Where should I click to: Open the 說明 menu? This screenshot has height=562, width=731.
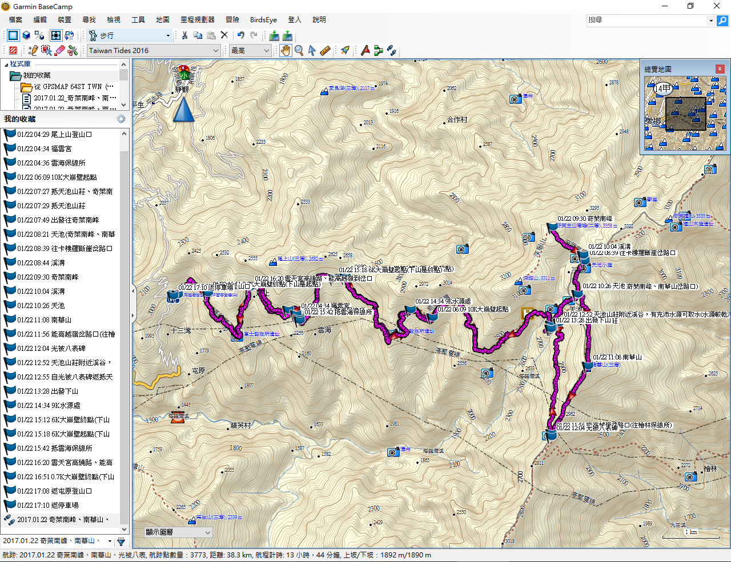tap(319, 19)
